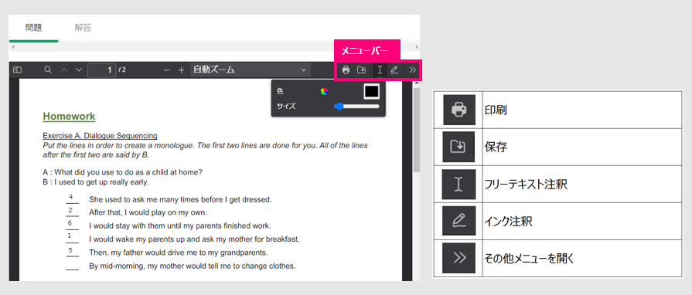Switch to the 問題 tab

coord(33,27)
